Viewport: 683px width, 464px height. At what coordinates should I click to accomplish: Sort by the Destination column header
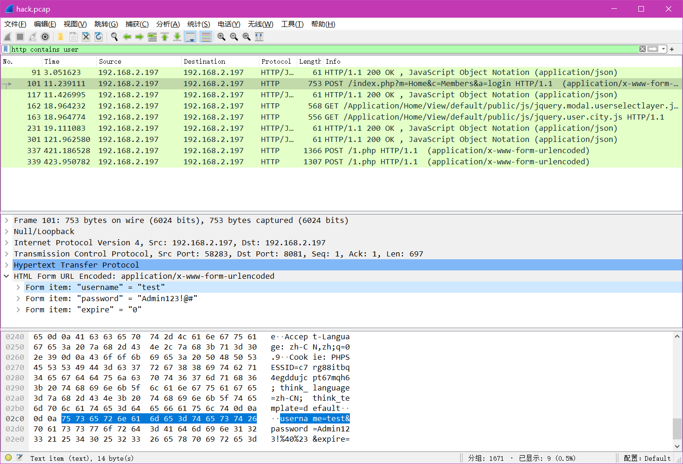(x=221, y=61)
